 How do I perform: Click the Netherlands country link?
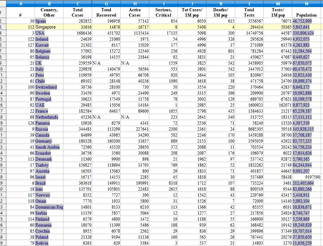tap(47, 117)
